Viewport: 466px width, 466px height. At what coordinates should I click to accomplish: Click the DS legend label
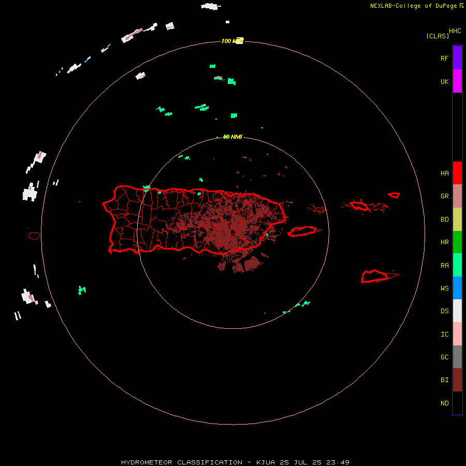click(x=444, y=311)
